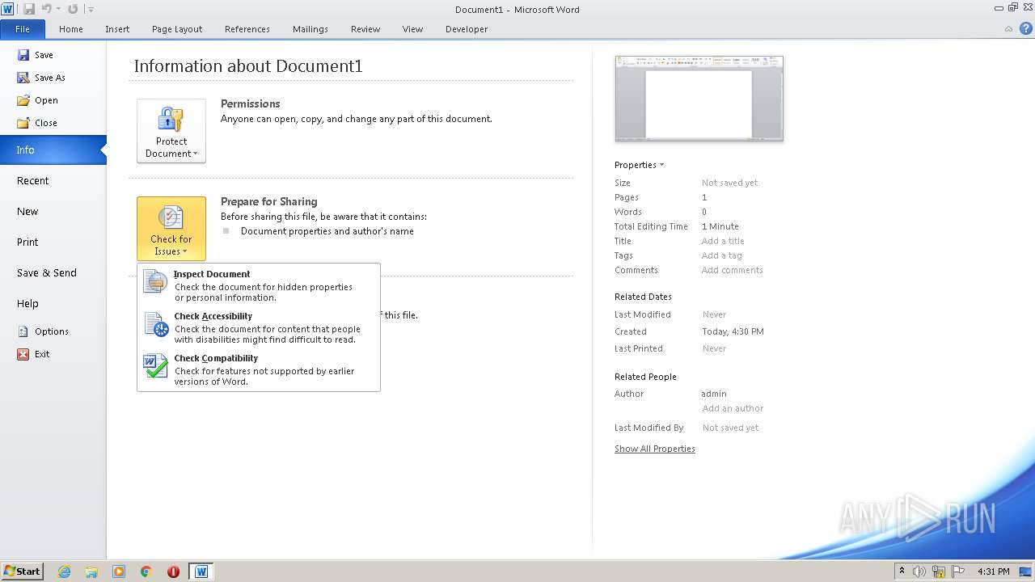Screen dimensions: 1035x582
Task: Switch to the View tab
Action: [x=412, y=29]
